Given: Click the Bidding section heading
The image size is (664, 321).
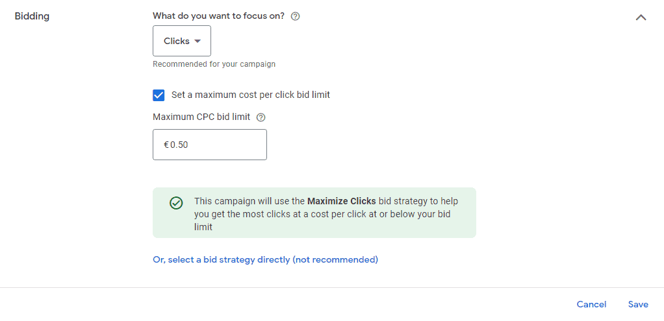Looking at the screenshot, I should (x=32, y=16).
